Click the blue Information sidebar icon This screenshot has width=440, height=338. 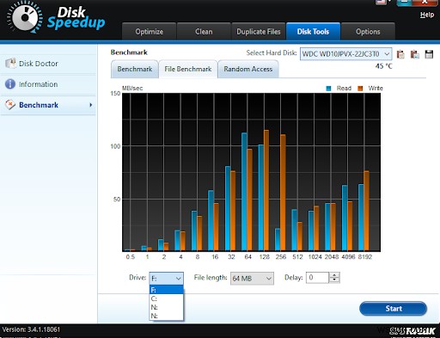[10, 84]
